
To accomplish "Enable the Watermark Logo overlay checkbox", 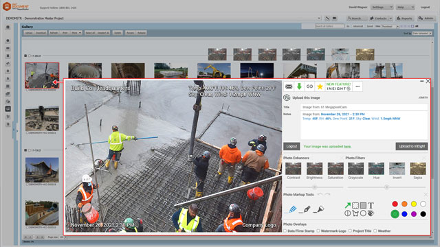I will pos(318,231).
